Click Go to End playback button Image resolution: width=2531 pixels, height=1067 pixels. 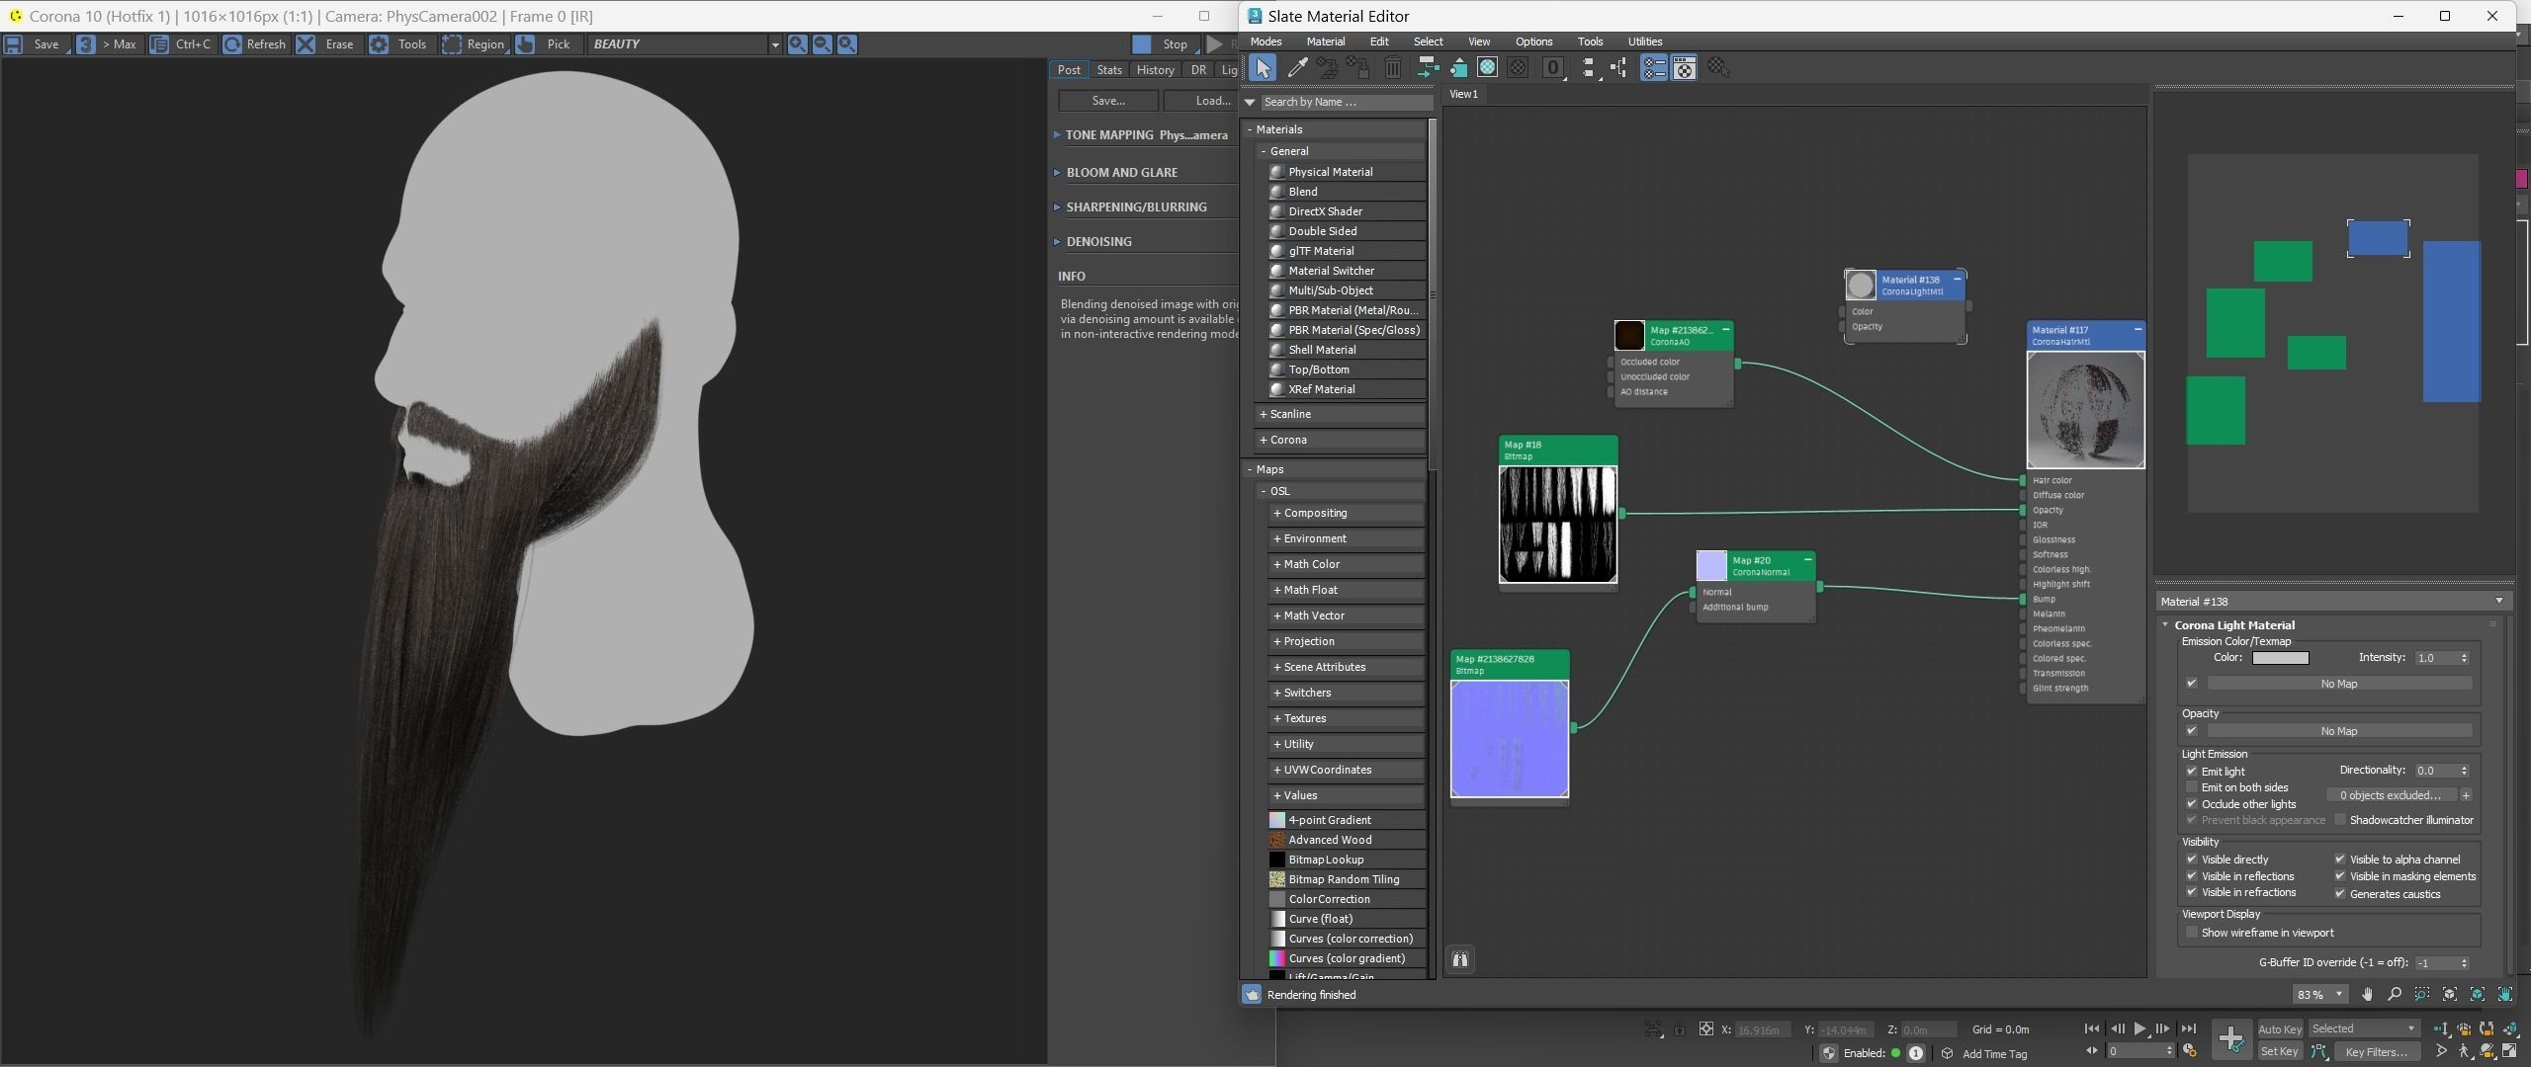(2188, 1028)
